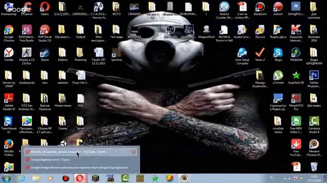Select the Spintires desktop shortcut
The width and height of the screenshot is (327, 183).
(x=116, y=54)
